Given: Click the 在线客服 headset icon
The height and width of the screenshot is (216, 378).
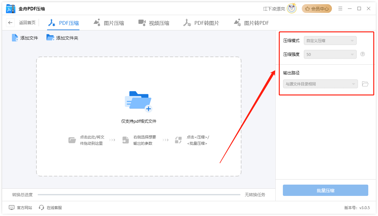Looking at the screenshot, I should [41, 207].
